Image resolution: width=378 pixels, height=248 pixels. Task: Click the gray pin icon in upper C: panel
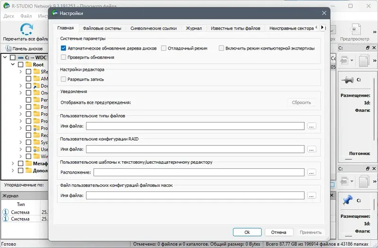[x=348, y=80]
